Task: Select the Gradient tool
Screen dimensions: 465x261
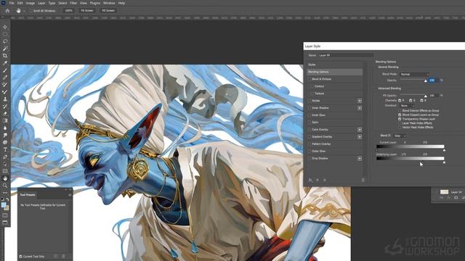Action: (x=5, y=121)
